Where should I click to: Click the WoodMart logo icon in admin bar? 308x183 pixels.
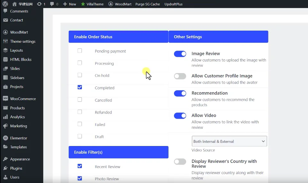[111, 4]
